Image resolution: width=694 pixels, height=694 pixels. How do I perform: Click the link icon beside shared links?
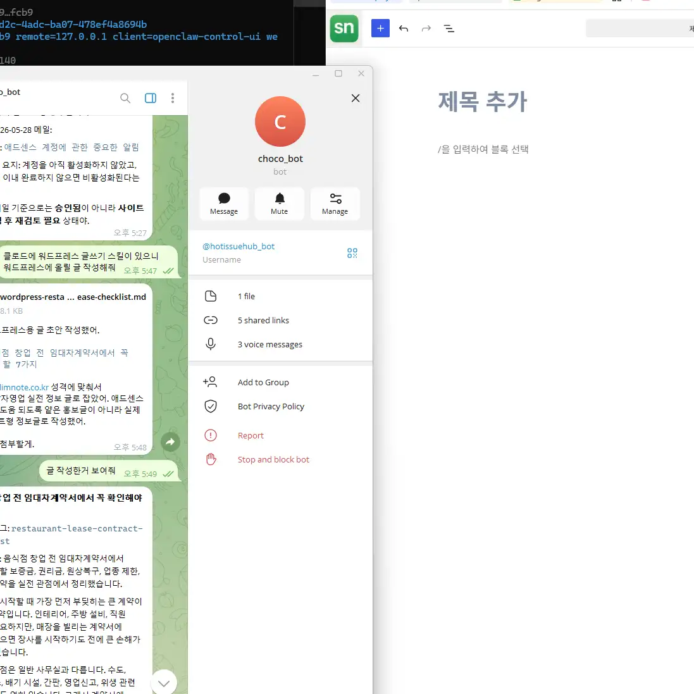click(211, 320)
